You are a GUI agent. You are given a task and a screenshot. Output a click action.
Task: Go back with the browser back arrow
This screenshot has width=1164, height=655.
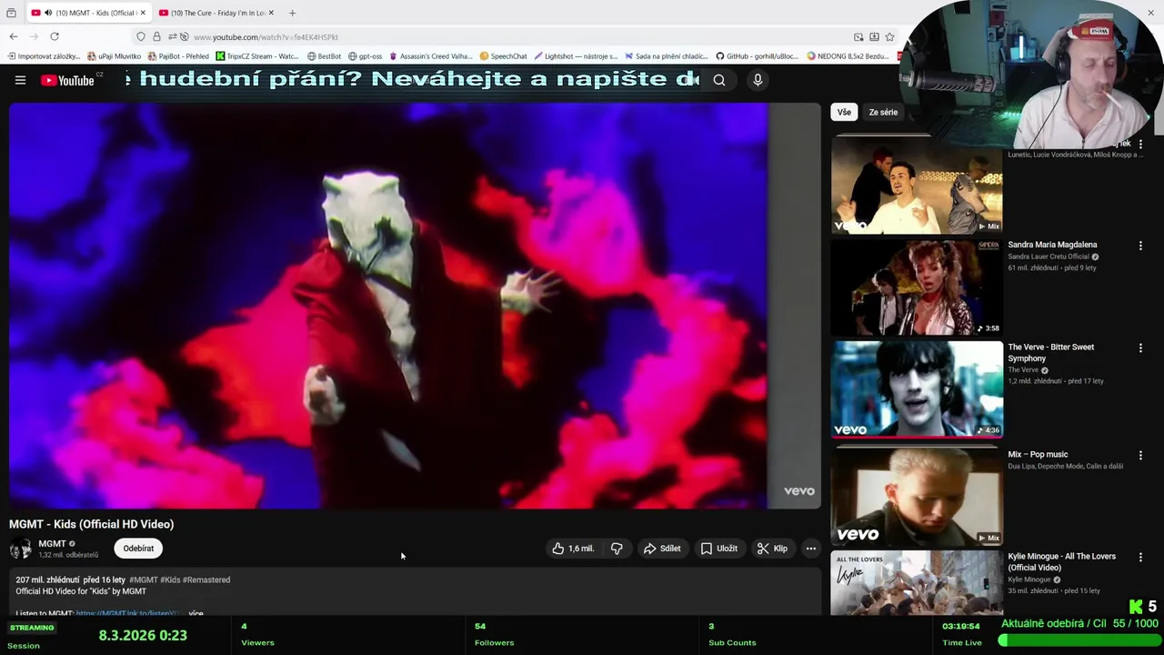(x=13, y=36)
